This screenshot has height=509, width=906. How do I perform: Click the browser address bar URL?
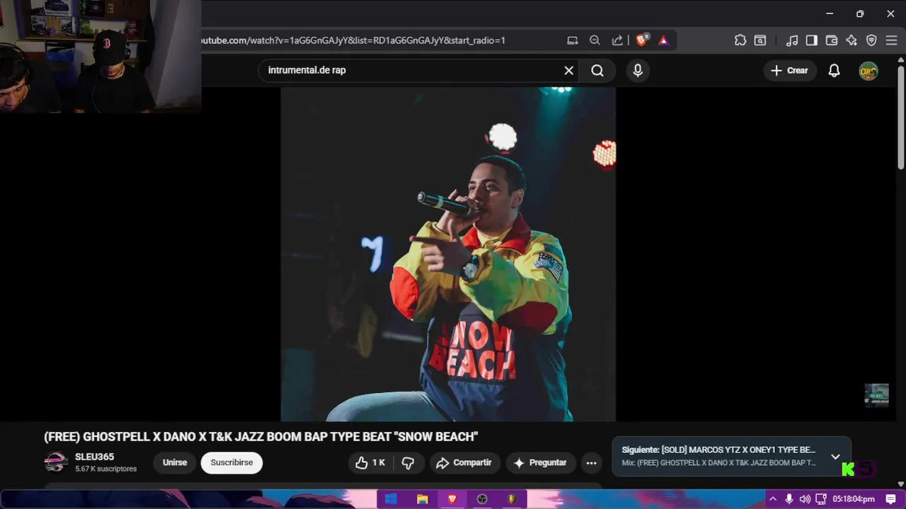tap(354, 40)
